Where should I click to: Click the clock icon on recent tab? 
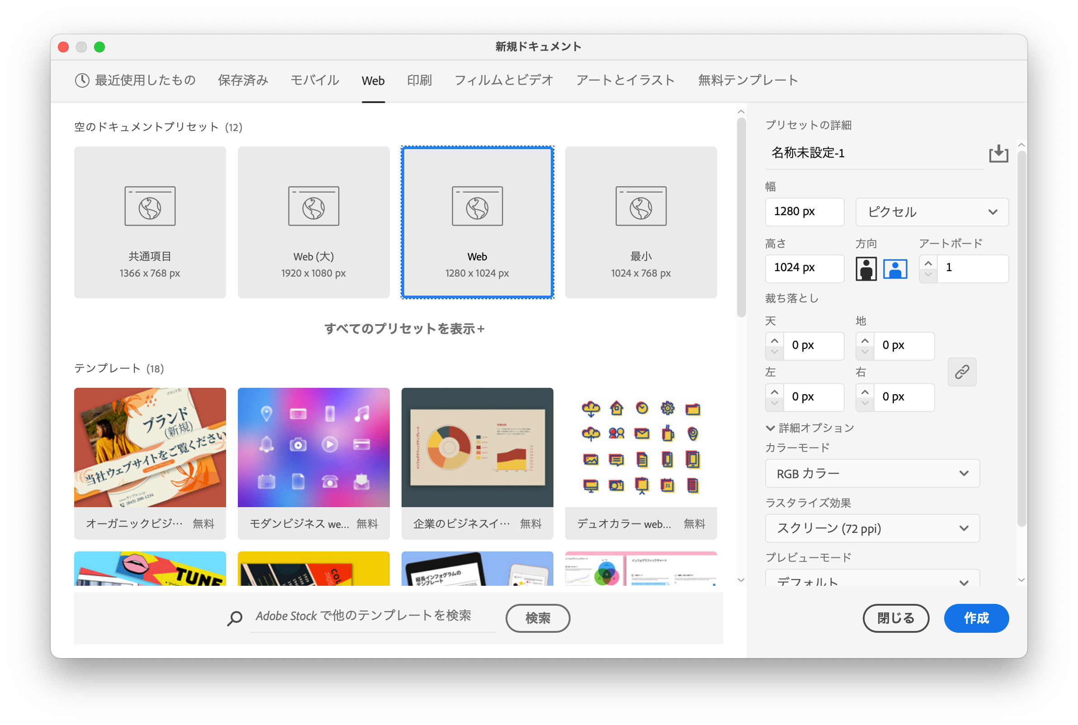(x=82, y=80)
